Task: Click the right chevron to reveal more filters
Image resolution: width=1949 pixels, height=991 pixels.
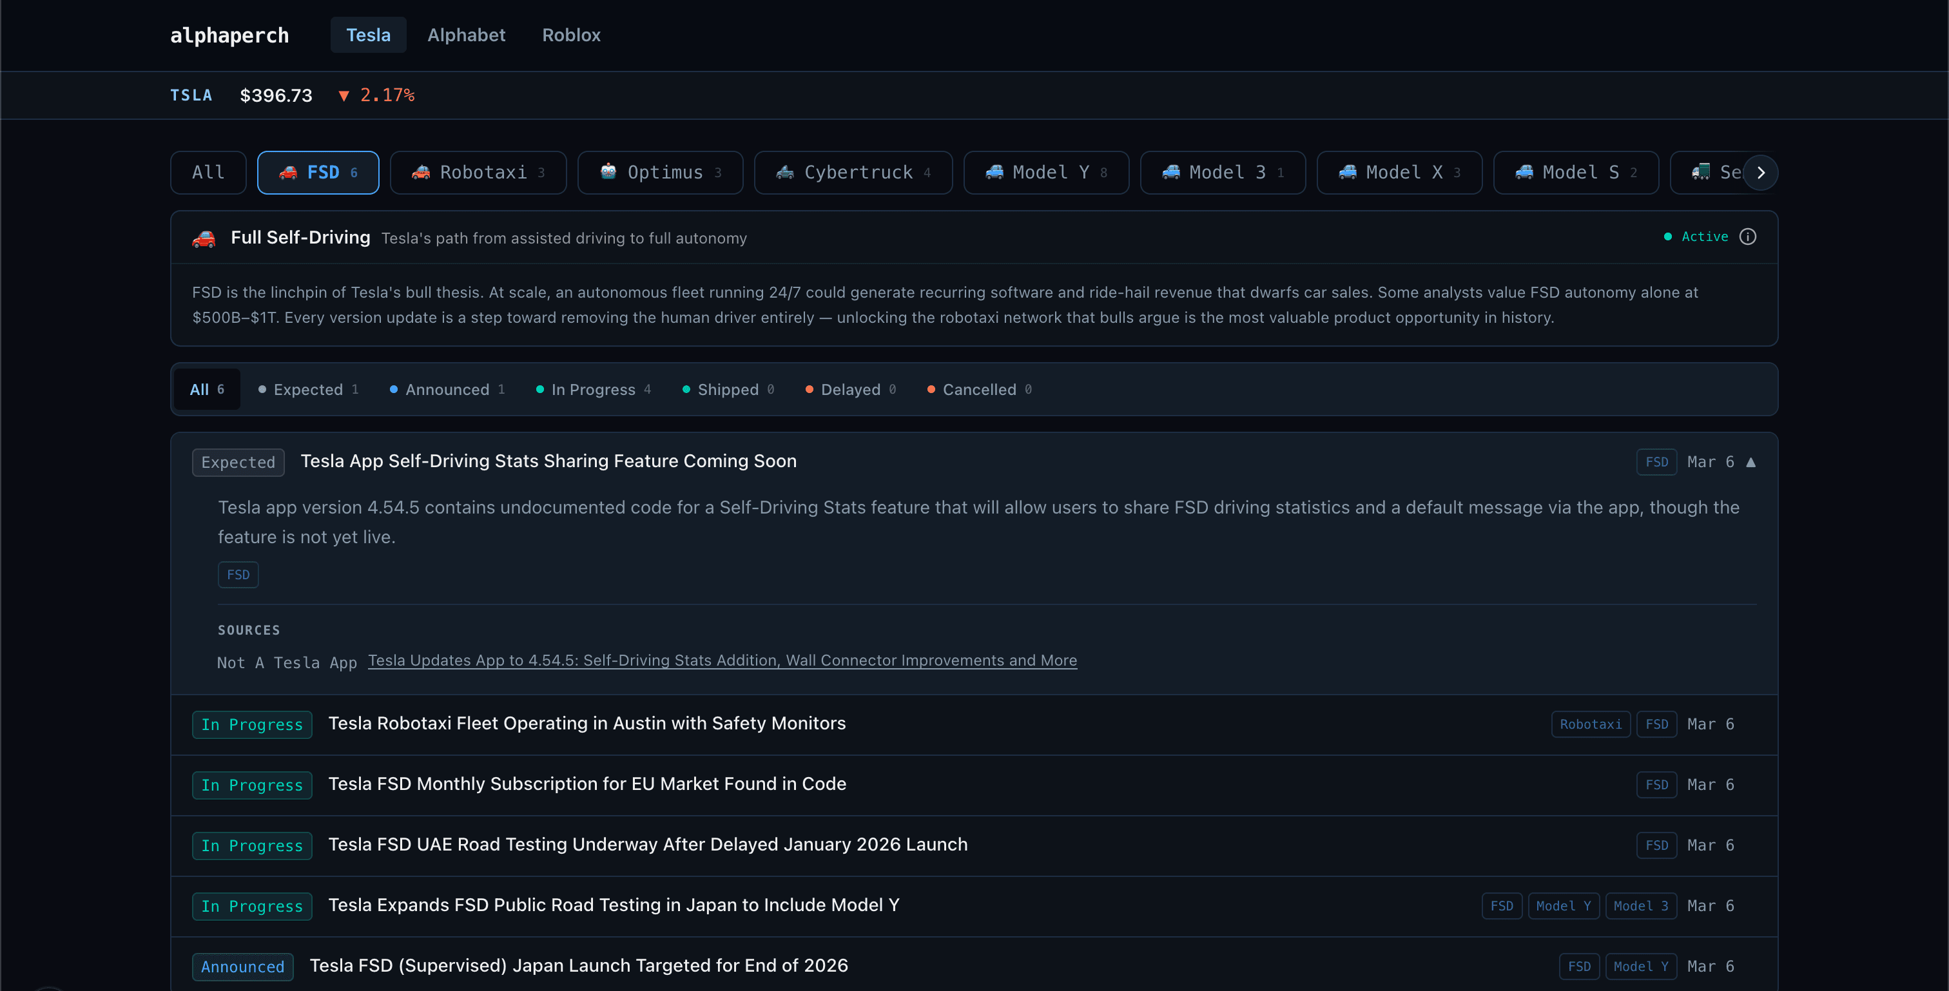Action: [1761, 173]
